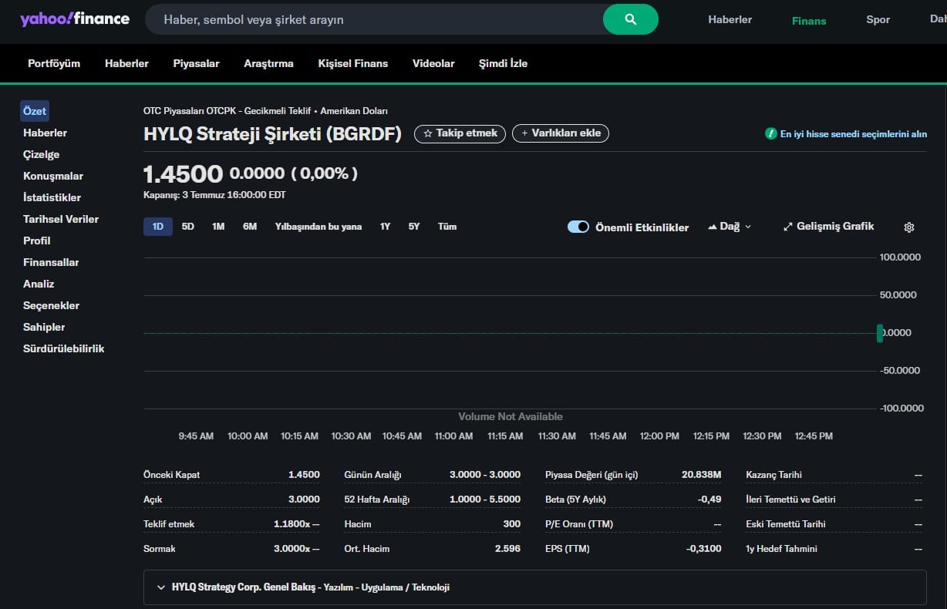Select the Tüm chart range
Screen dimensions: 947x609
click(x=447, y=227)
